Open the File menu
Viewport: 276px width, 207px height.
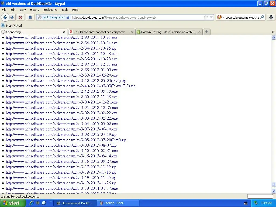click(x=4, y=10)
